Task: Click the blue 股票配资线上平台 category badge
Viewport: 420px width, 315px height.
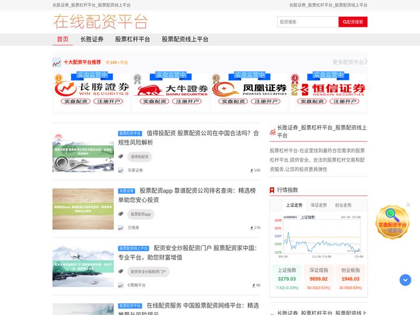Action: click(x=134, y=249)
